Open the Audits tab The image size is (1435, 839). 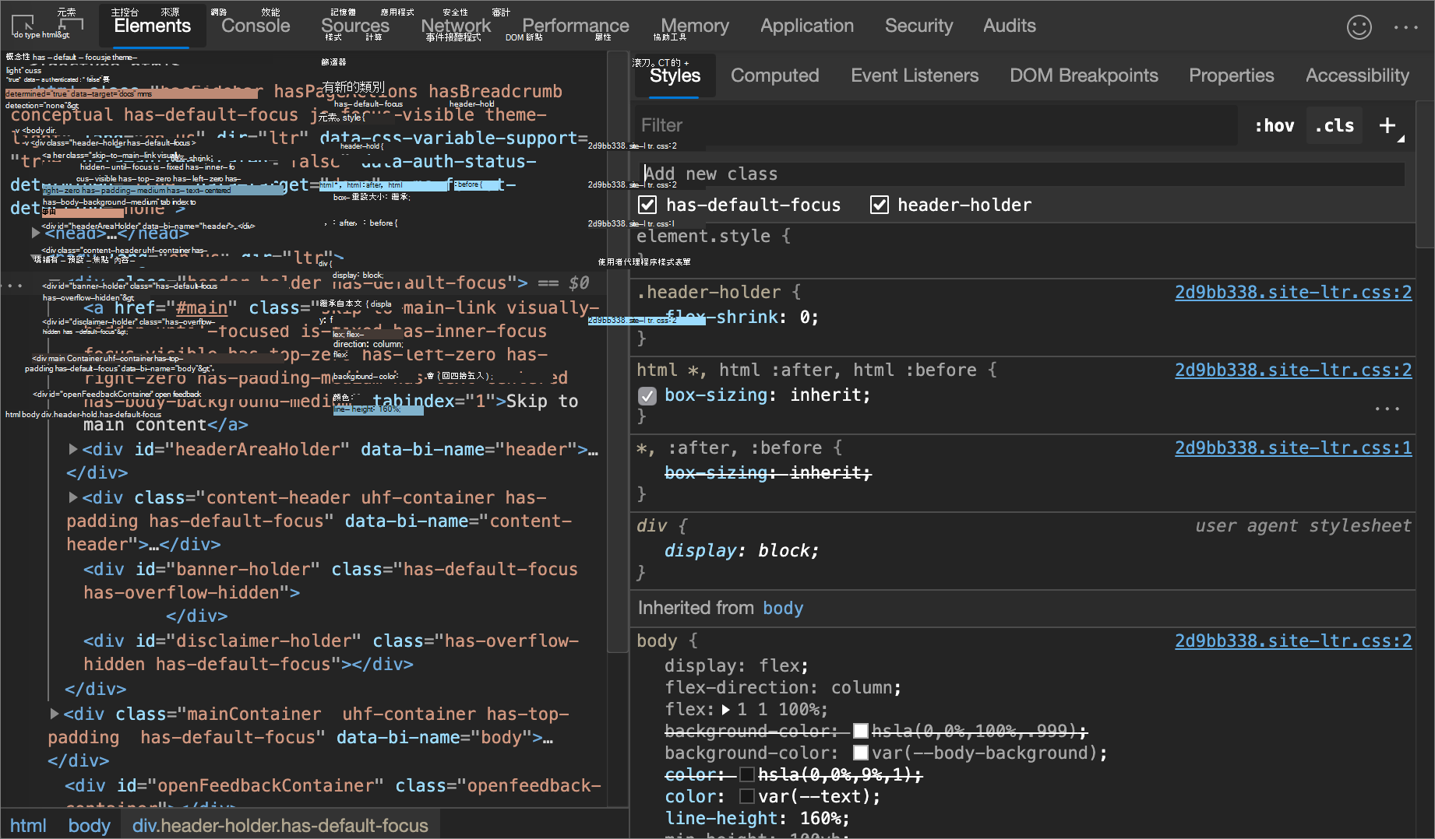(1010, 26)
